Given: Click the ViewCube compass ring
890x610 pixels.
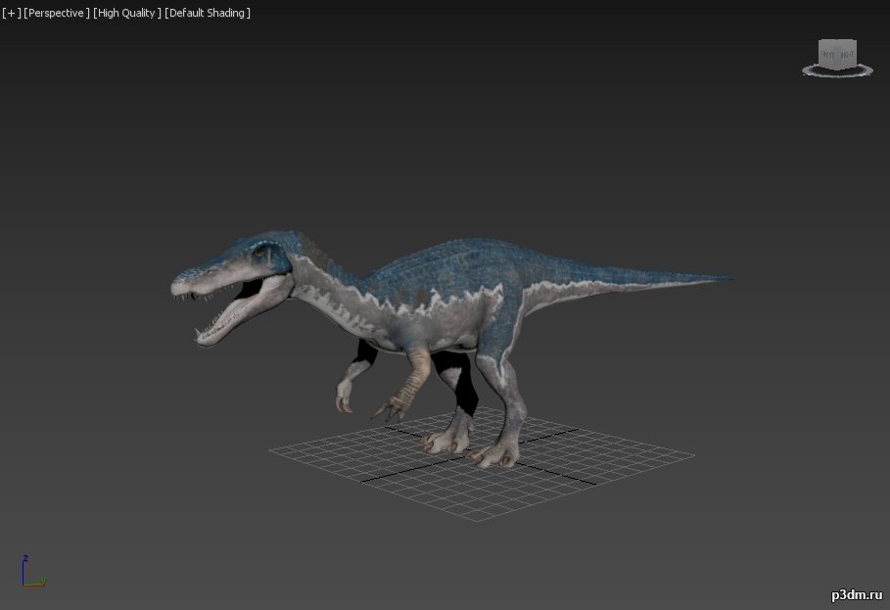Looking at the screenshot, I should [837, 71].
